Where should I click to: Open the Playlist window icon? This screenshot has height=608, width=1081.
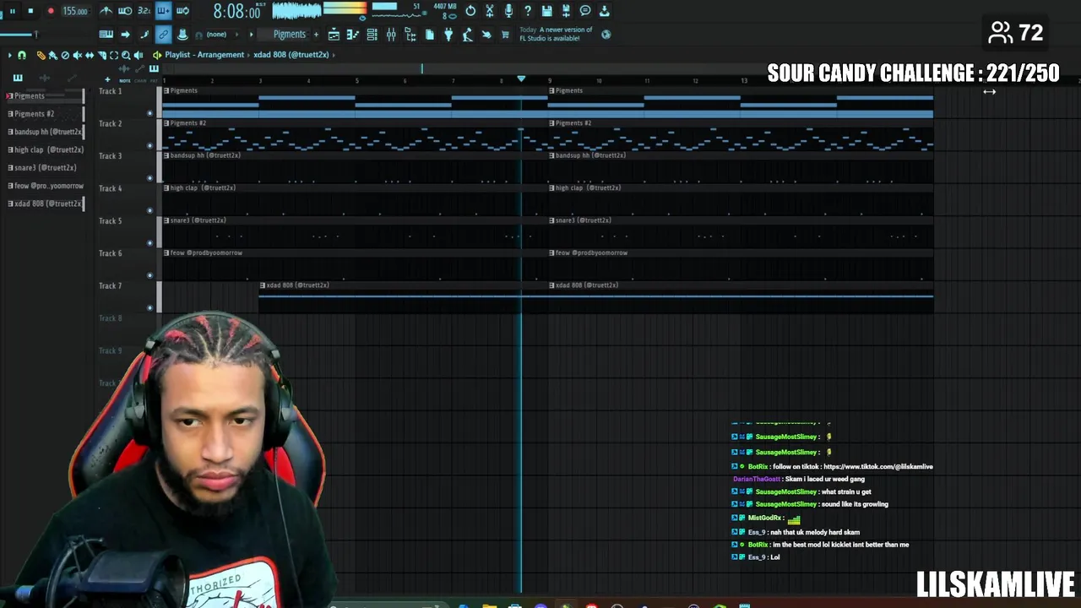point(334,35)
